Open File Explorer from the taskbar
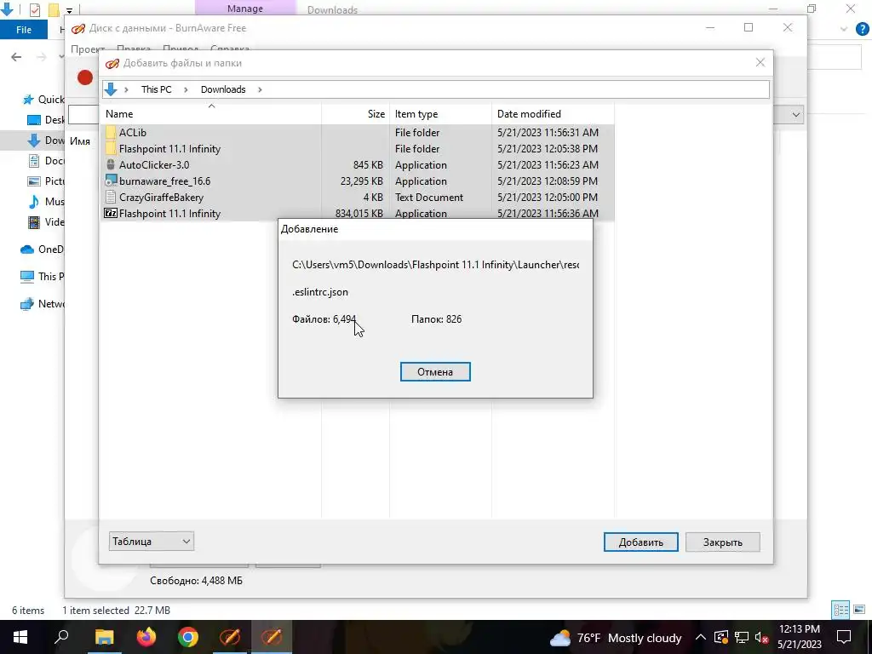Viewport: 872px width, 654px height. (104, 637)
